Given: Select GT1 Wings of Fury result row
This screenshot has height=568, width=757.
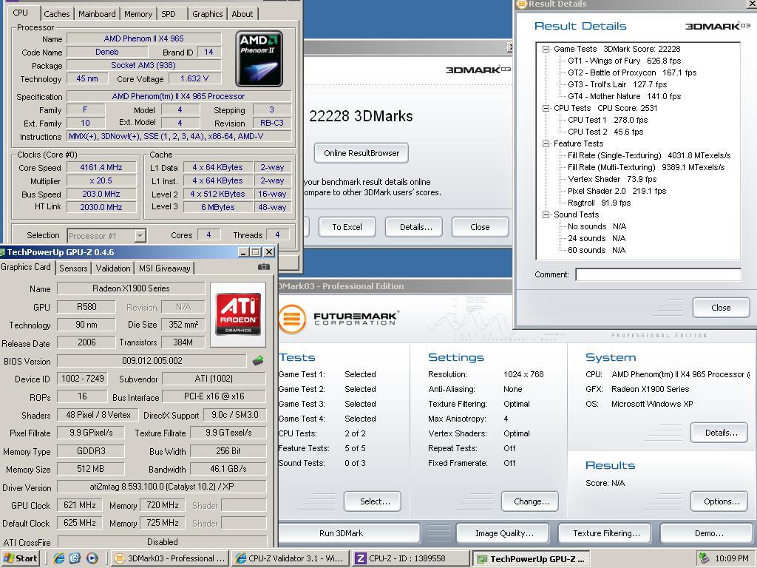Looking at the screenshot, I should pyautogui.click(x=624, y=61).
